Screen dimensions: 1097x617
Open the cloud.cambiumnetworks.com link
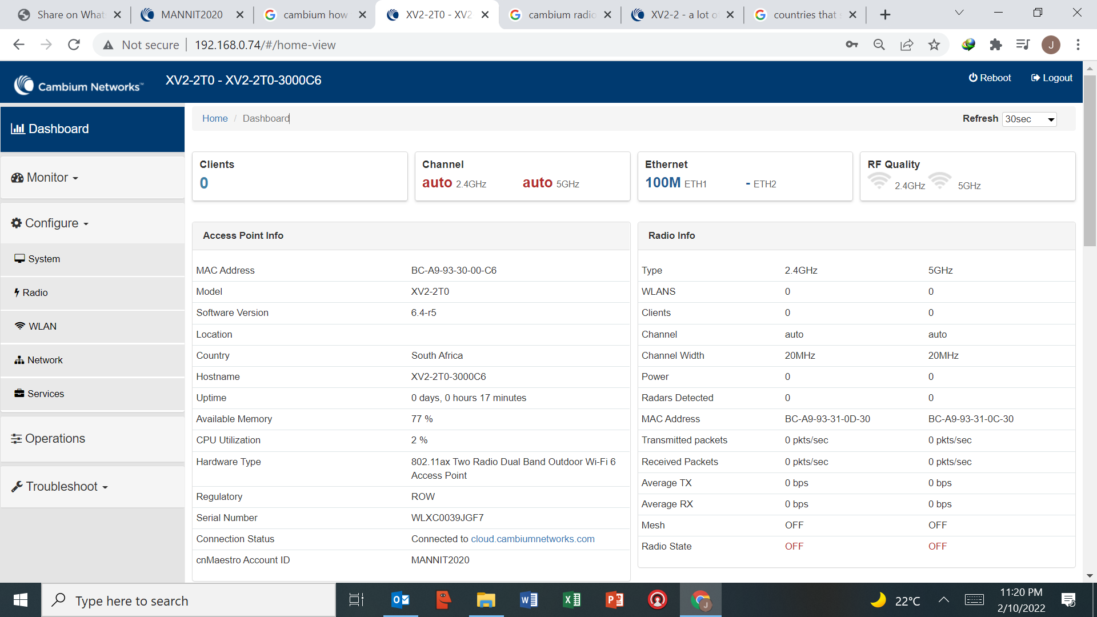click(532, 539)
